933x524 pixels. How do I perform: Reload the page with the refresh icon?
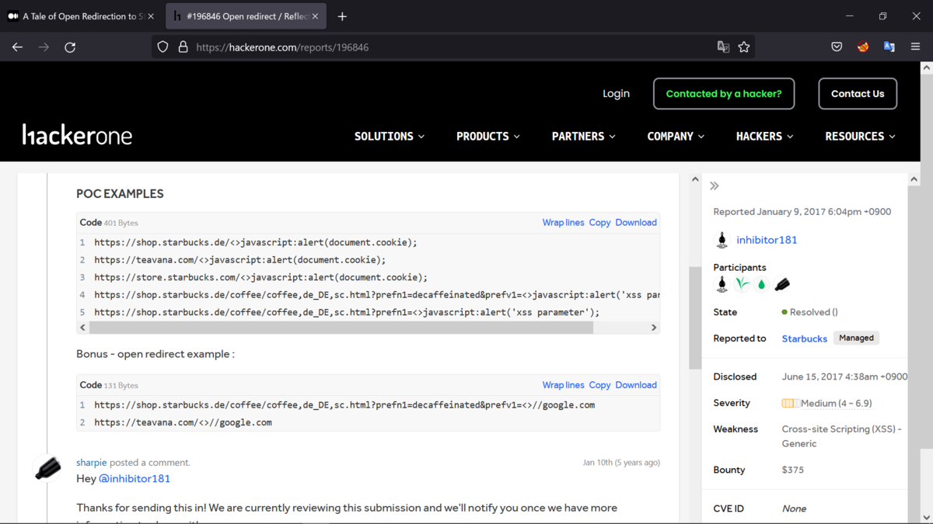(70, 47)
